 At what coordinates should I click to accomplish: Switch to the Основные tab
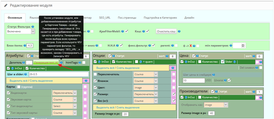click(x=15, y=18)
